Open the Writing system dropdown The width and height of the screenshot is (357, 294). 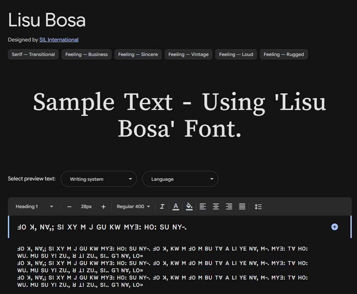(99, 179)
